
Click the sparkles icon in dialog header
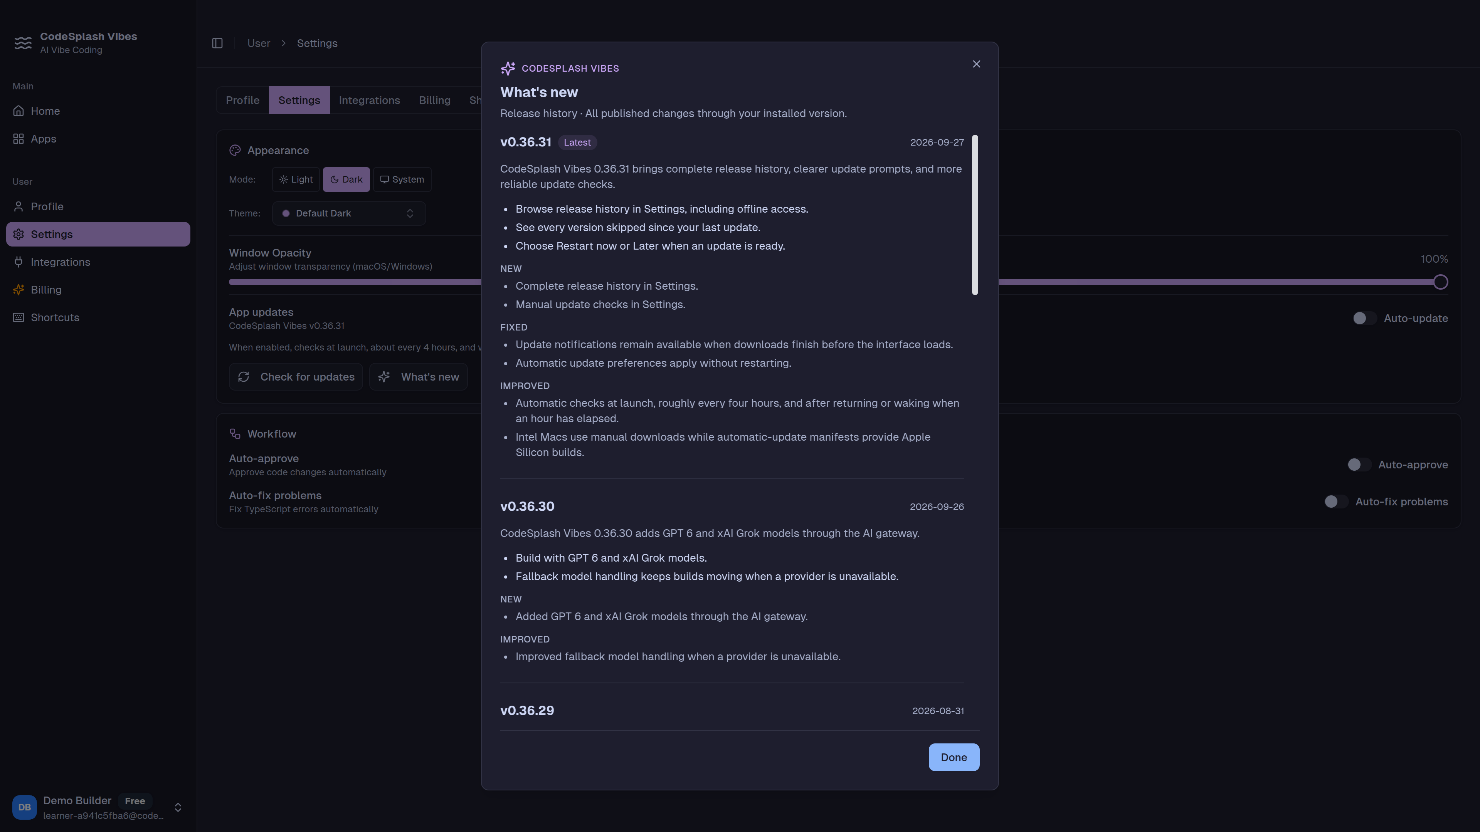[x=508, y=68]
